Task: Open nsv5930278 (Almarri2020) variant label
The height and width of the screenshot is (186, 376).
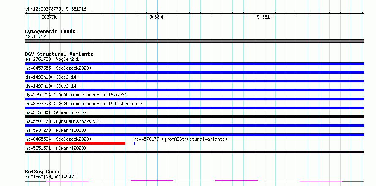Action: point(56,130)
